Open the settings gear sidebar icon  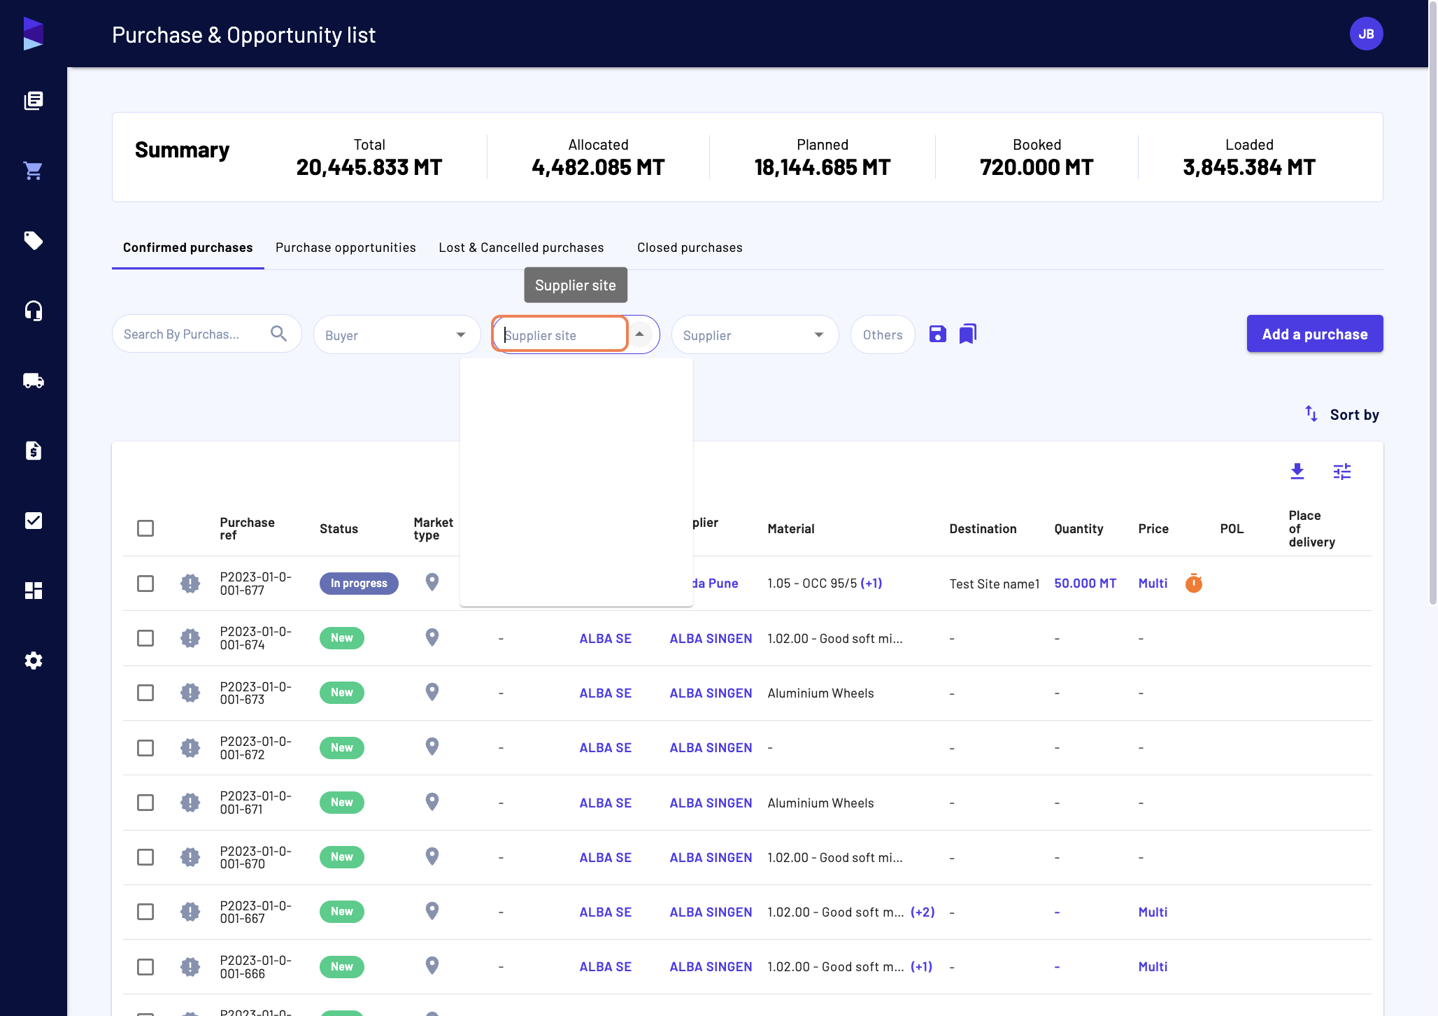click(34, 661)
